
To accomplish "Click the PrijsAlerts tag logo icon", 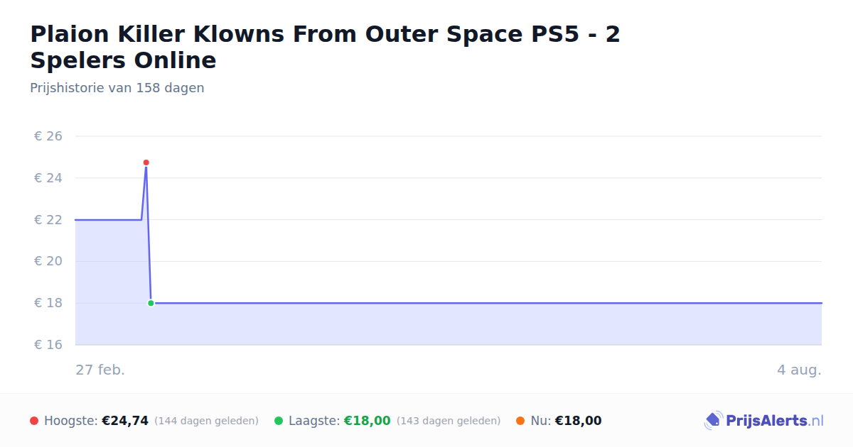I will (712, 421).
